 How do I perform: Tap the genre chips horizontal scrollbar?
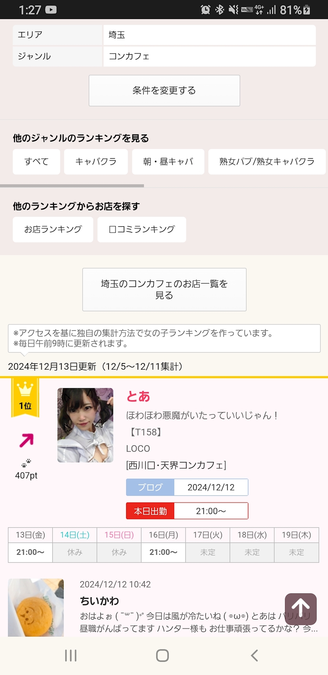[x=72, y=186]
